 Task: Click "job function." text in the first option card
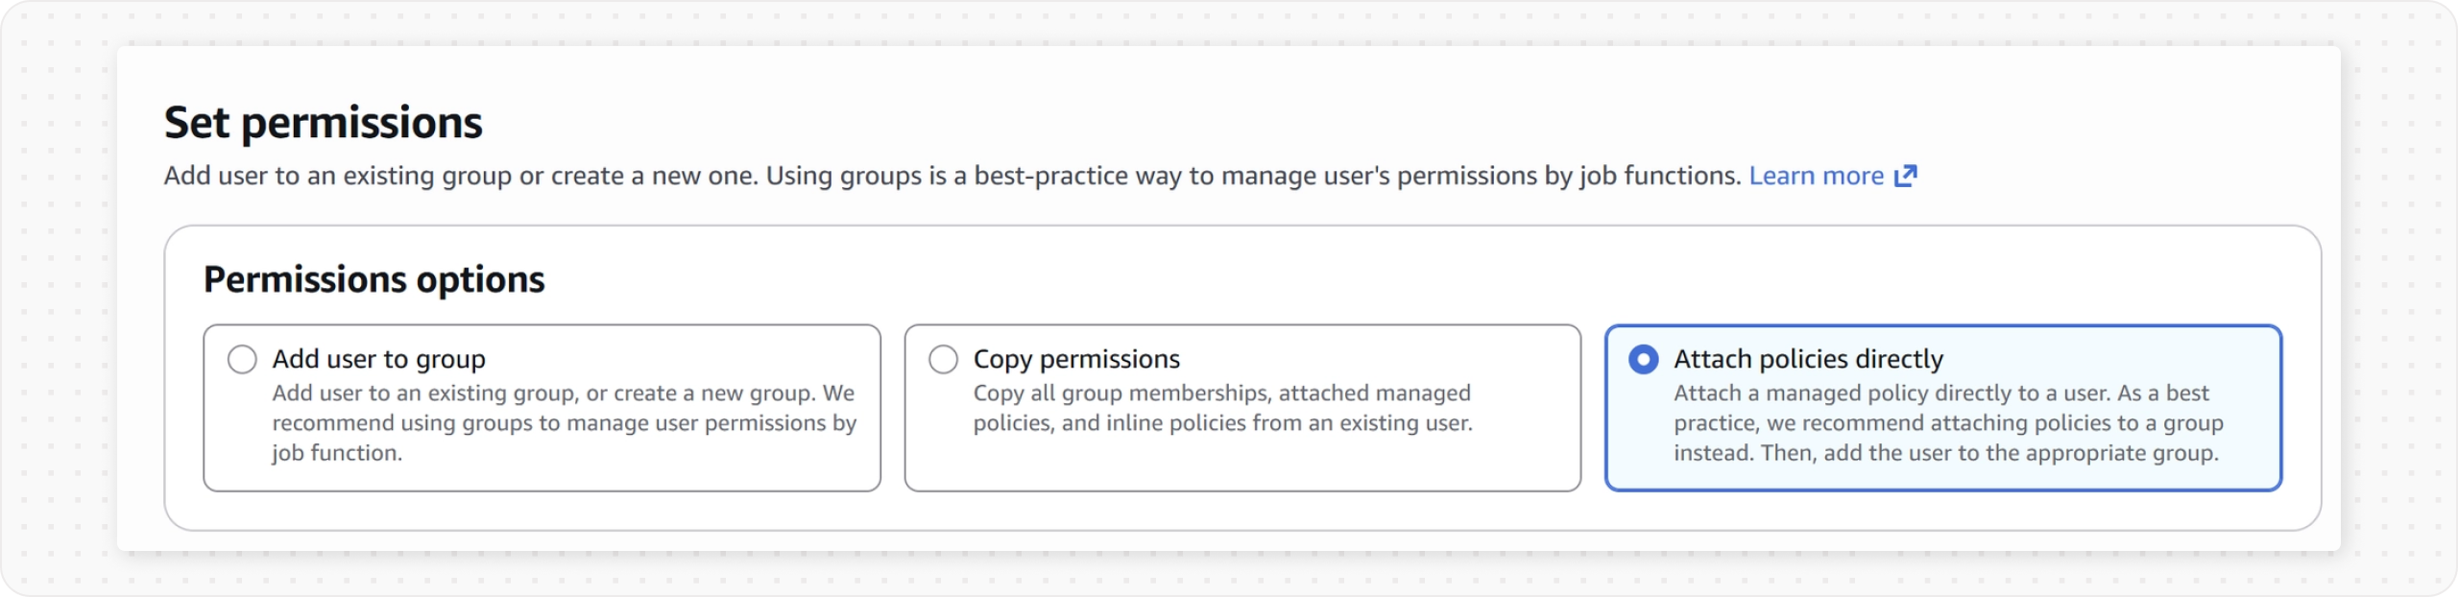pos(336,453)
